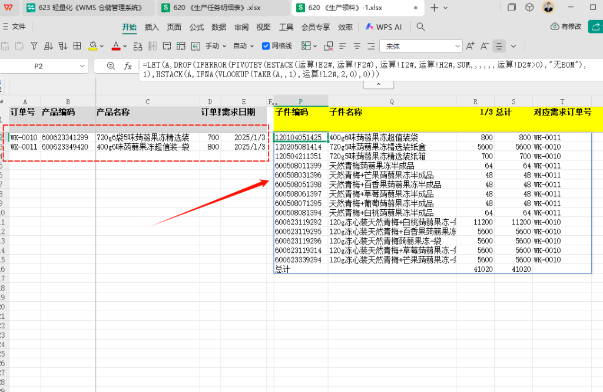Uncheck the 网格线 gridlines checkbox
The height and width of the screenshot is (392, 603).
[x=266, y=46]
